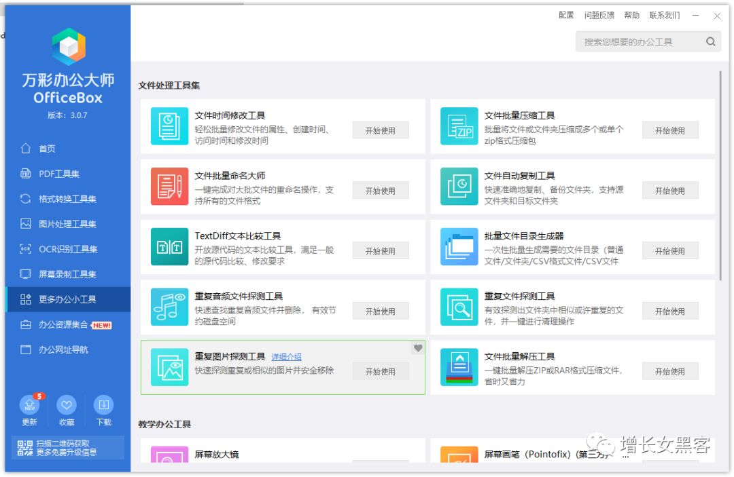Start 文件自动复制工具 with 开始使用
Screen dimensions: 734x477
[670, 191]
